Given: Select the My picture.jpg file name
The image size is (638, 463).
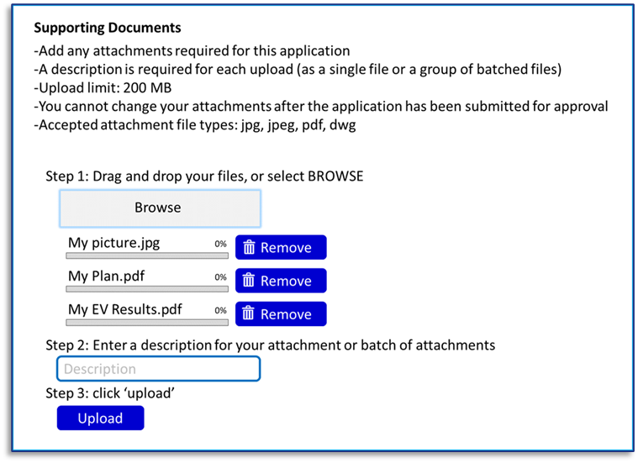Looking at the screenshot, I should (113, 243).
